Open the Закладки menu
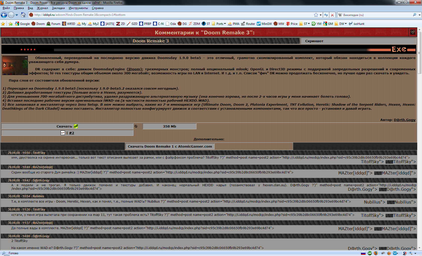This screenshot has height=256, width=422. (58, 8)
